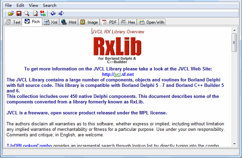Image resolution: width=242 pixels, height=158 pixels.
Task: Click the 'The authors disclaim all warranties' paragraph
Action: click(x=115, y=129)
